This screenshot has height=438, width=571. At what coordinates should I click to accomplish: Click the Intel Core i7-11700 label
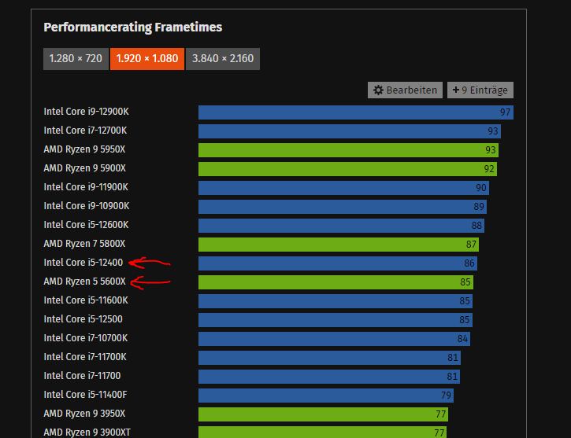click(x=82, y=376)
